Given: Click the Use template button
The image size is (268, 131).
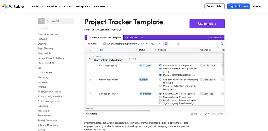Looking at the screenshot, I should click(207, 24).
